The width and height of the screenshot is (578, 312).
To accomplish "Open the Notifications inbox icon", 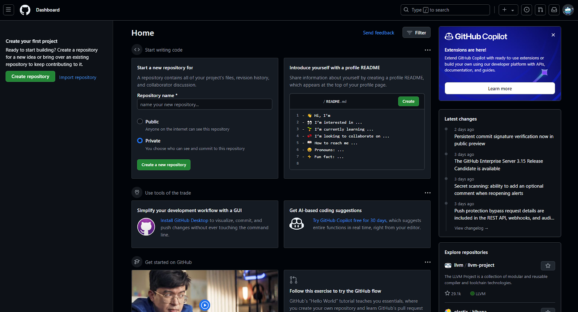I will pyautogui.click(x=554, y=10).
